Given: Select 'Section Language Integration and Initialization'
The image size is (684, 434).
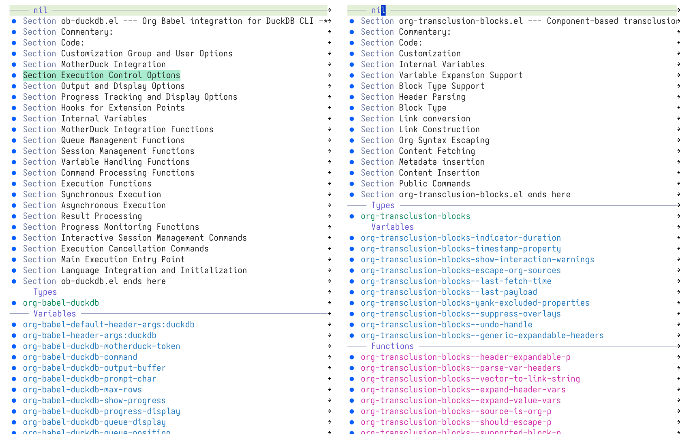Looking at the screenshot, I should 135,270.
